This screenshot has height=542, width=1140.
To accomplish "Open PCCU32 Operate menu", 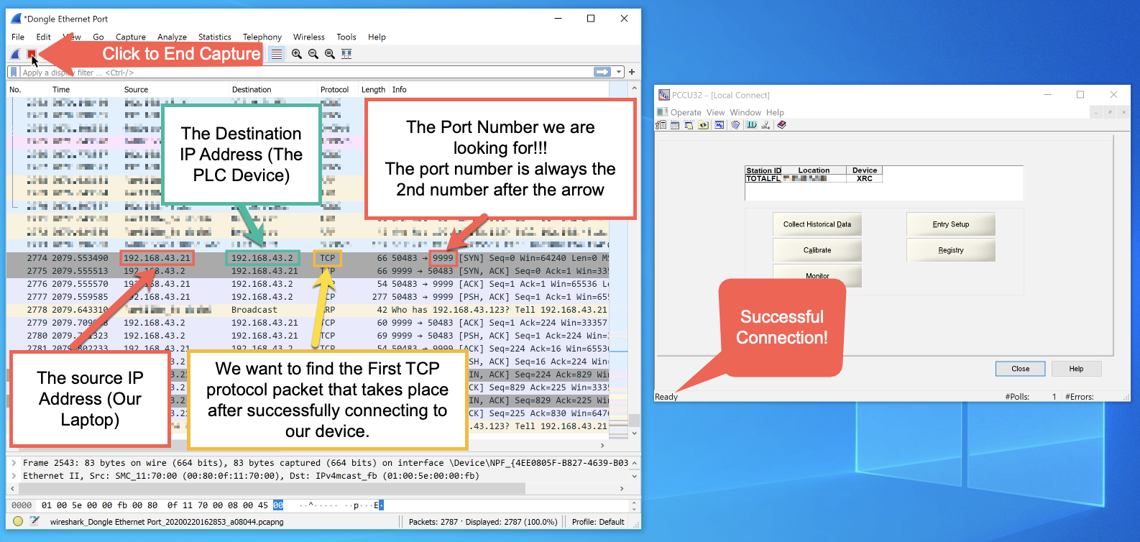I will (x=686, y=112).
